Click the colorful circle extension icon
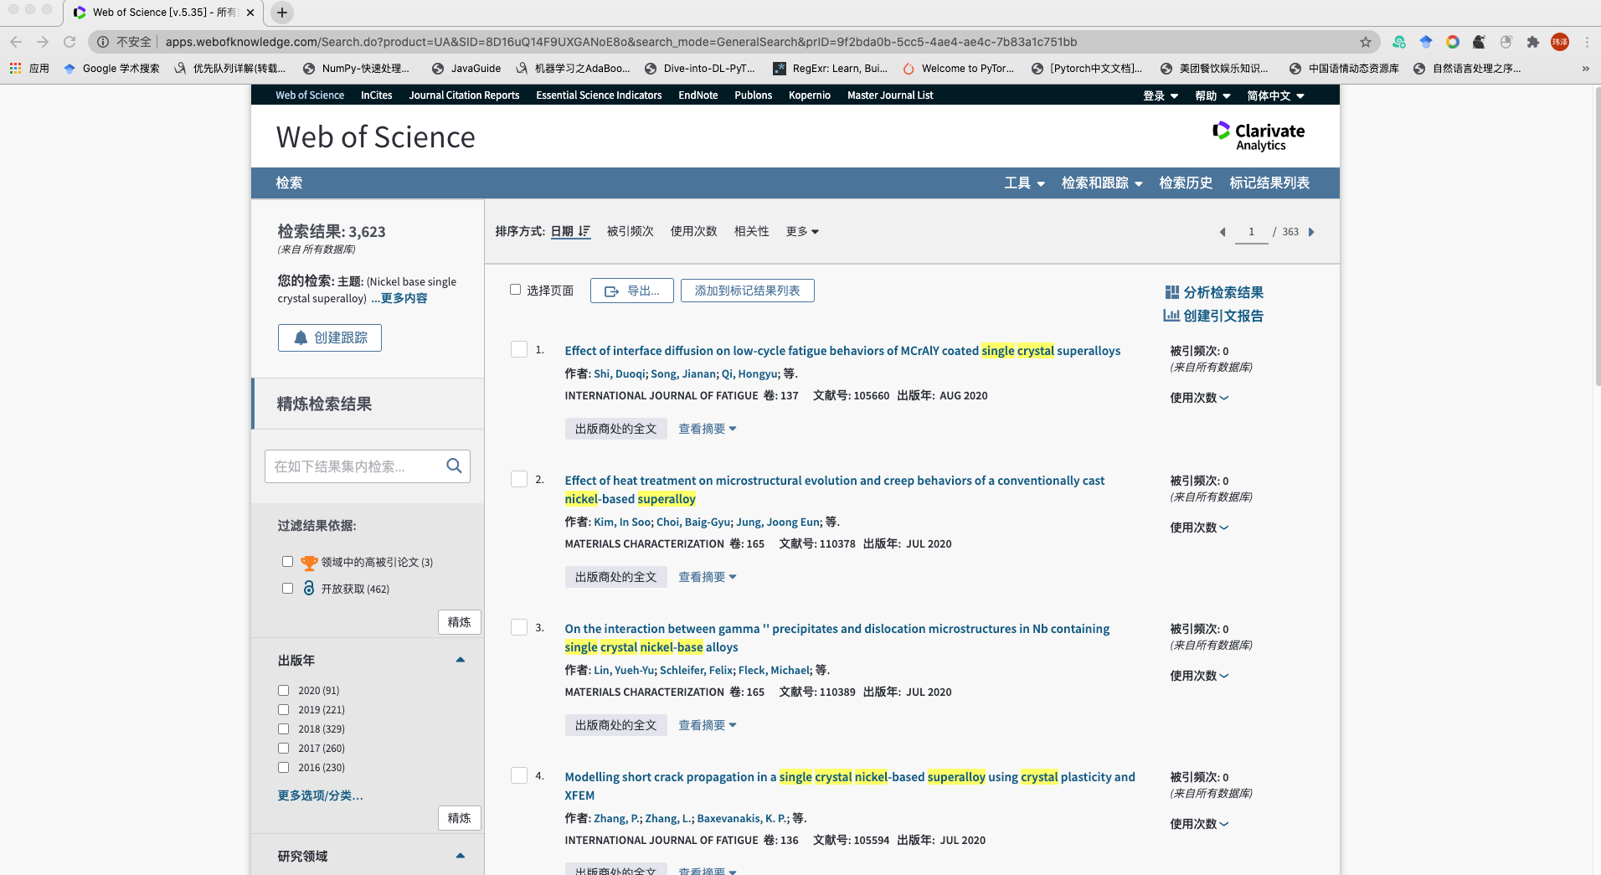1601x875 pixels. pos(1453,42)
